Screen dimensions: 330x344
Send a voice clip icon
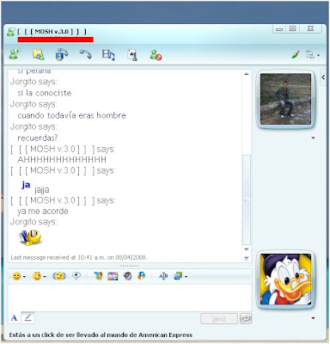(76, 276)
